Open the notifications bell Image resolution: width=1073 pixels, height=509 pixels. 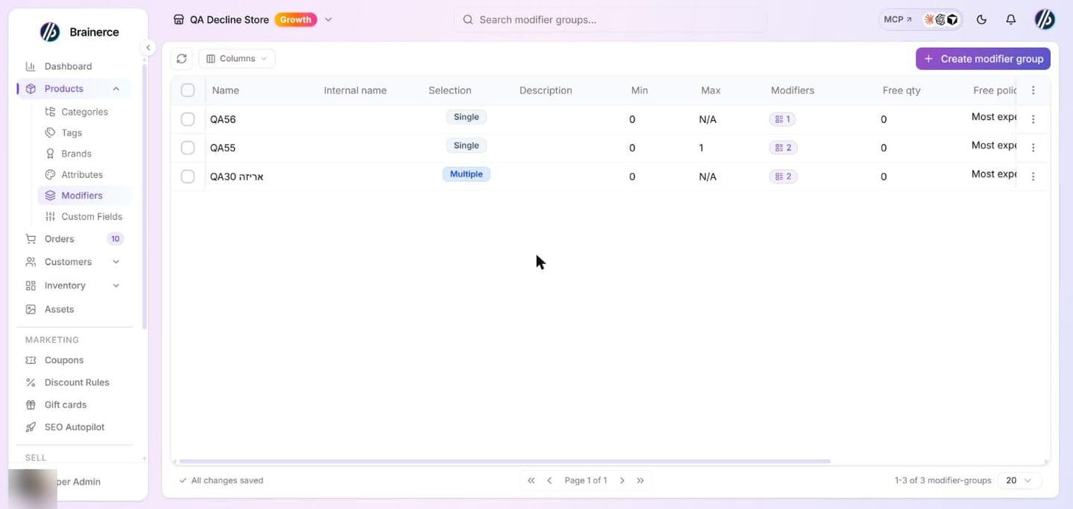[1010, 20]
